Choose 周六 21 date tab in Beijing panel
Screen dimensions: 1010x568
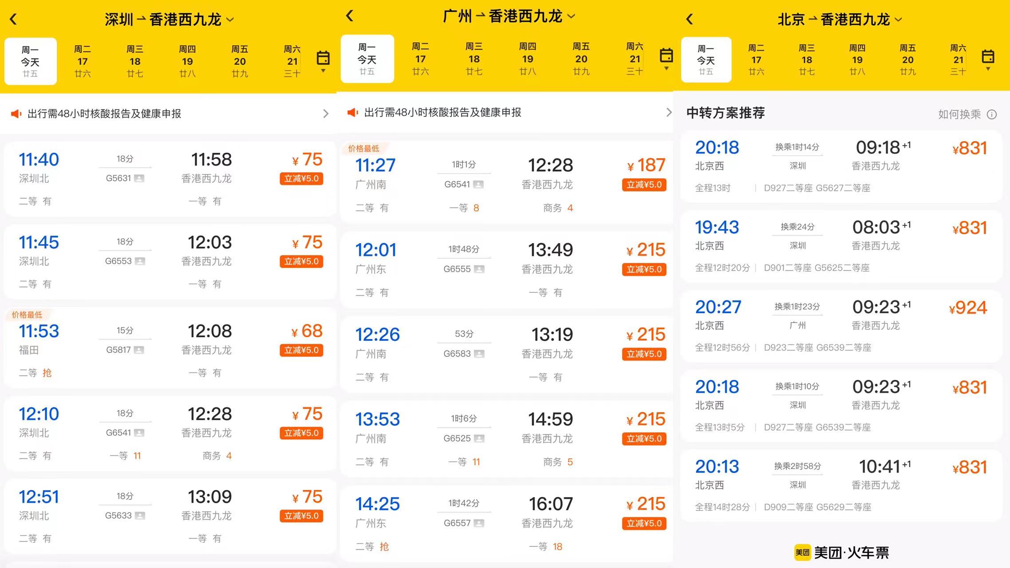[x=958, y=60]
